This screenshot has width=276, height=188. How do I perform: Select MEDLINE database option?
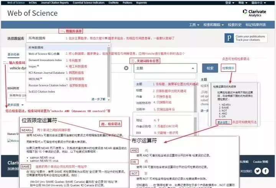pos(35,79)
